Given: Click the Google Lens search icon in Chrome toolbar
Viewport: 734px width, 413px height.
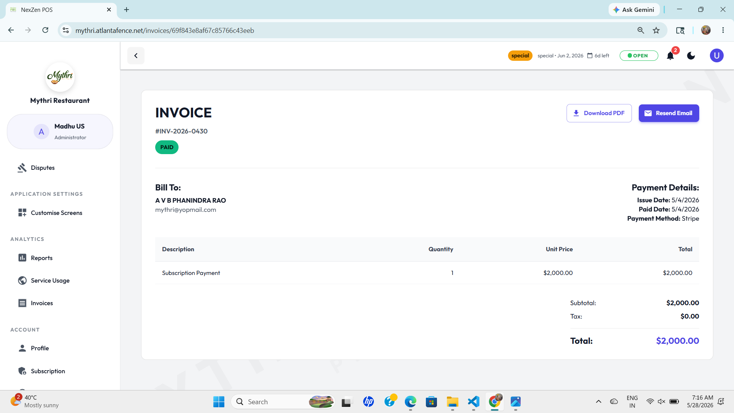Looking at the screenshot, I should [x=680, y=30].
